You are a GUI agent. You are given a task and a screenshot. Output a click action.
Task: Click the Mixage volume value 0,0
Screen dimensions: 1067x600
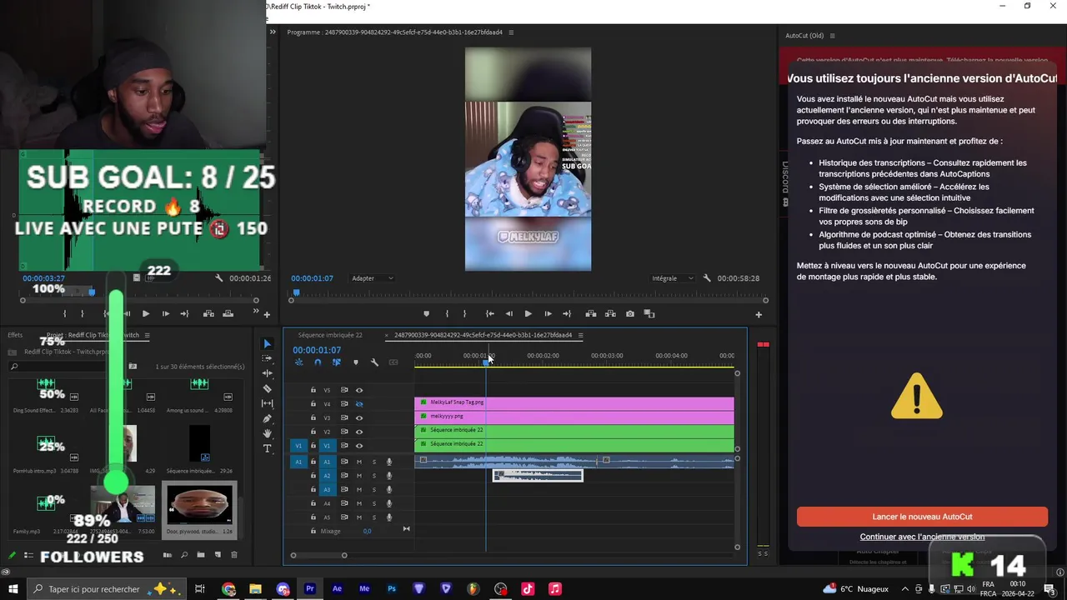click(x=367, y=531)
